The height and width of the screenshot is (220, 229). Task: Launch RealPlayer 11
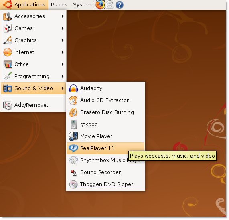point(105,148)
